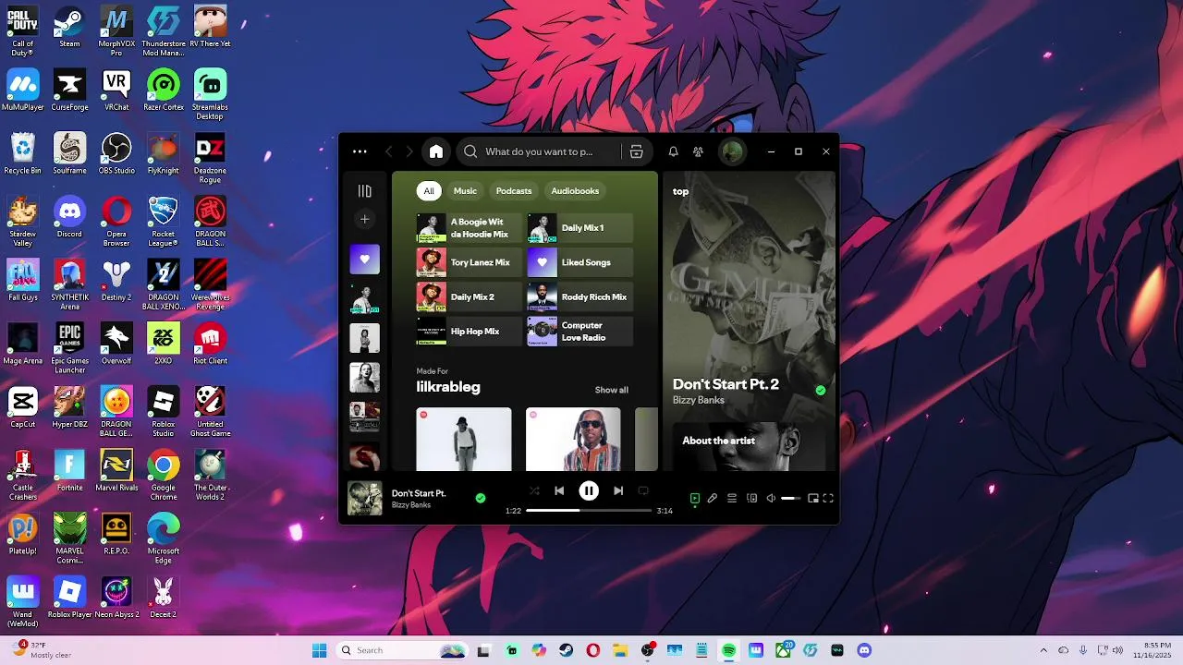The image size is (1183, 665).
Task: Open Liked Songs heart in sidebar
Action: pyautogui.click(x=364, y=260)
